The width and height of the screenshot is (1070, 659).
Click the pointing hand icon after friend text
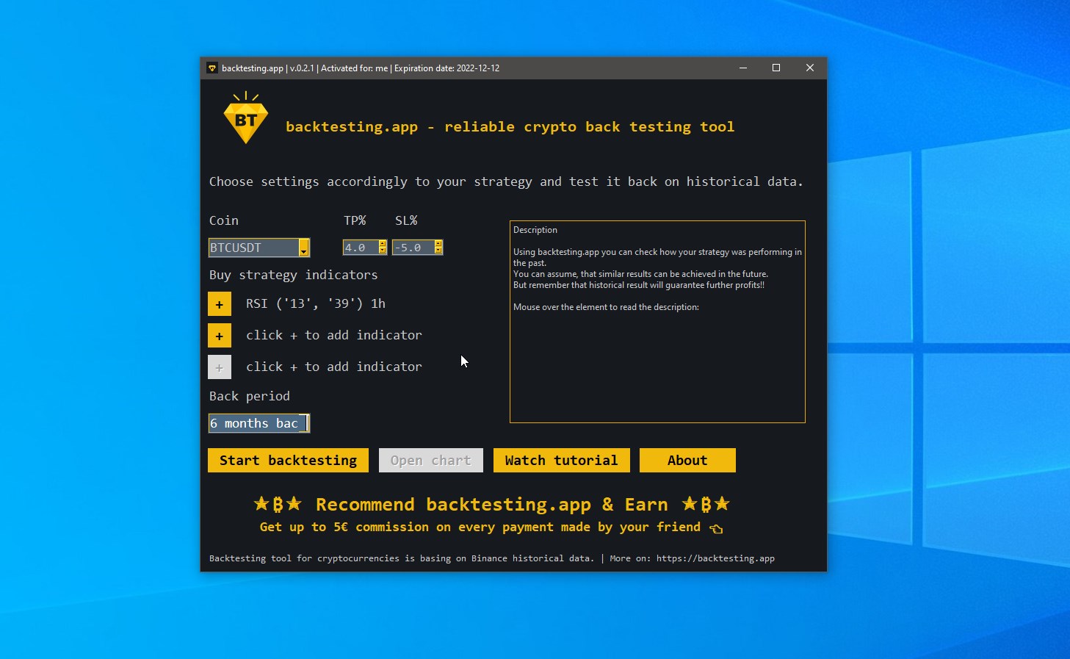716,528
